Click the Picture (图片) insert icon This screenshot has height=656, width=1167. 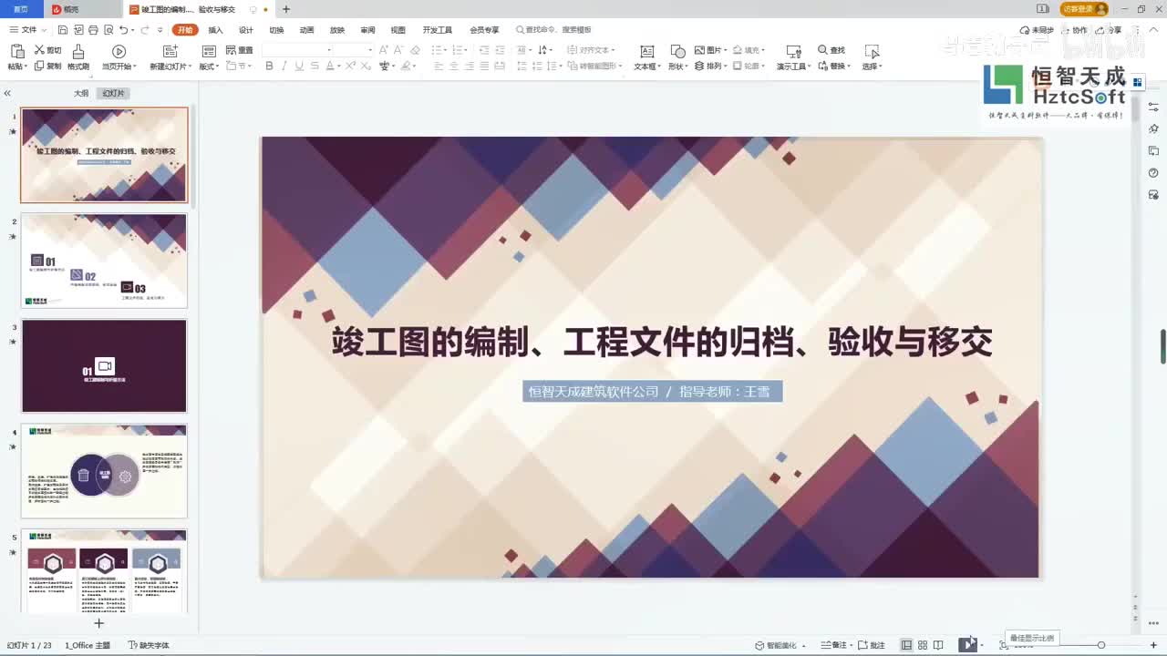(699, 50)
